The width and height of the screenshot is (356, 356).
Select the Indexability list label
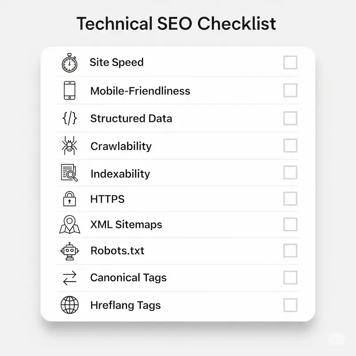120,174
